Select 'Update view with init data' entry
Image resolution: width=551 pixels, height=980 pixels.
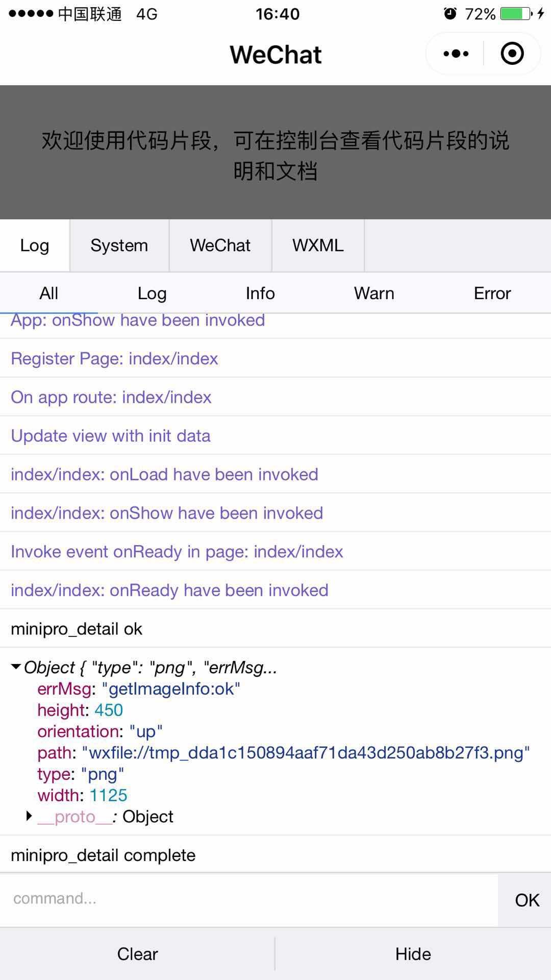click(275, 435)
